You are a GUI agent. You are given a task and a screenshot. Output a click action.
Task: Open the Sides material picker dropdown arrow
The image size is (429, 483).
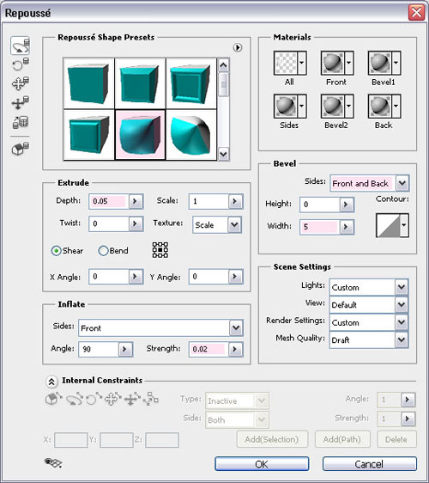[x=302, y=107]
